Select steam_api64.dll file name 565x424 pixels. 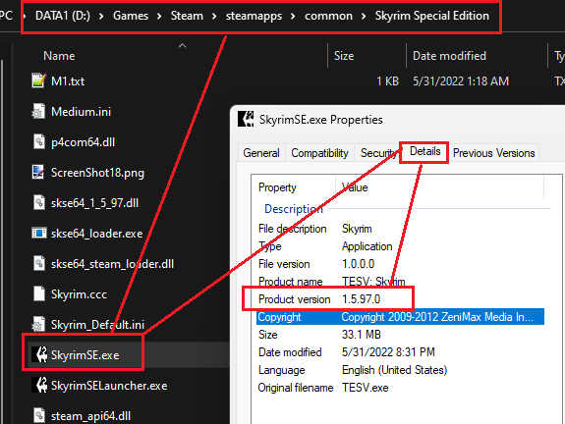click(90, 416)
